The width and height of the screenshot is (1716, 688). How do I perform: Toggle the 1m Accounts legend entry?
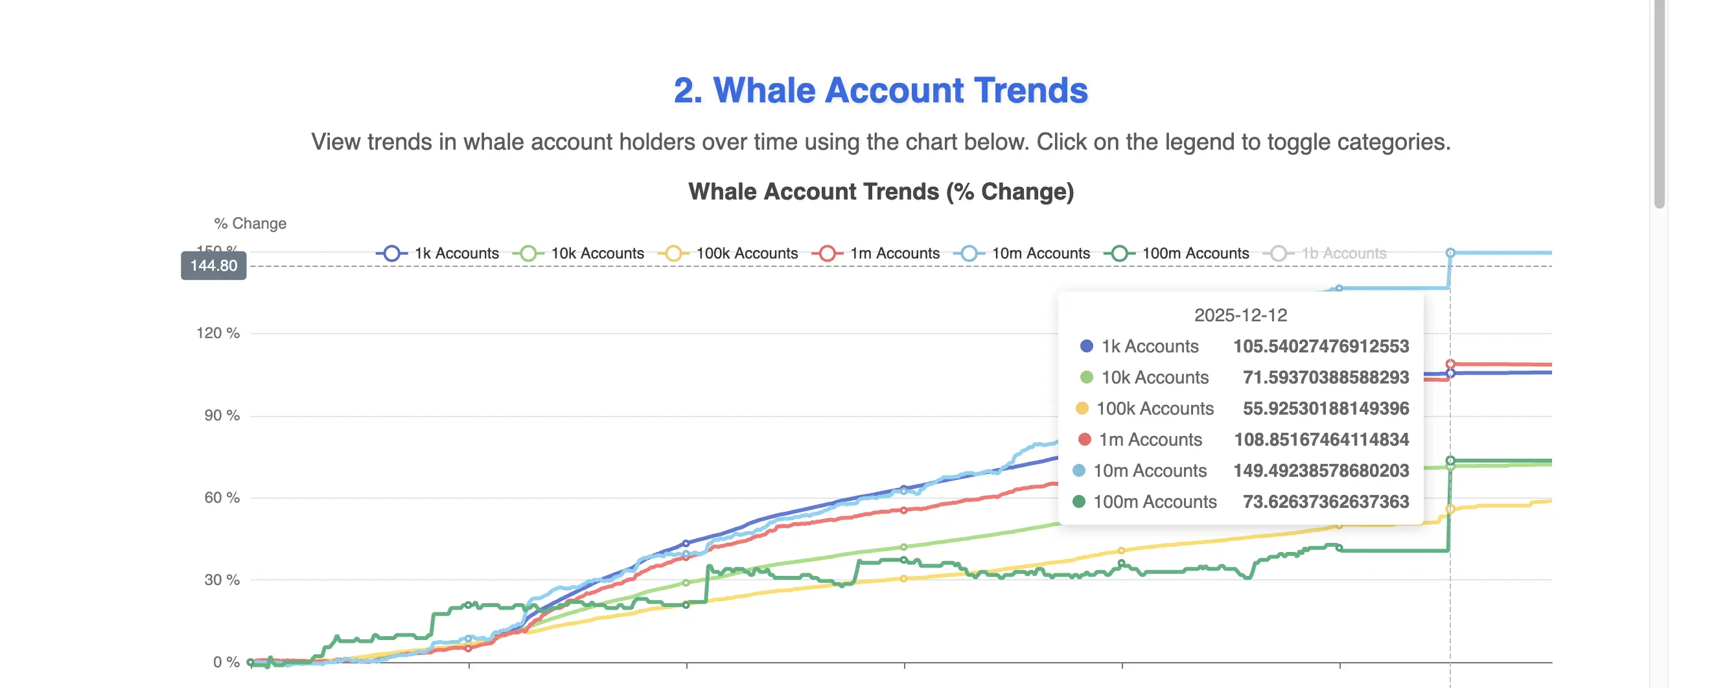click(x=896, y=253)
